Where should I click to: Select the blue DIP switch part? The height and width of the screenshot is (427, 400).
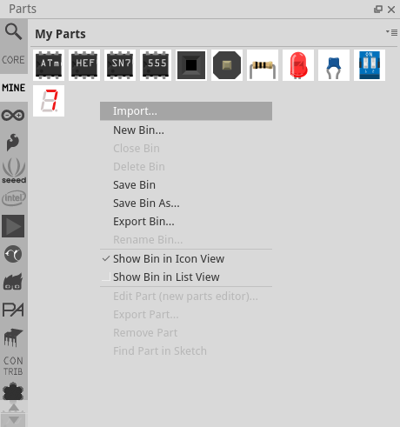(370, 65)
